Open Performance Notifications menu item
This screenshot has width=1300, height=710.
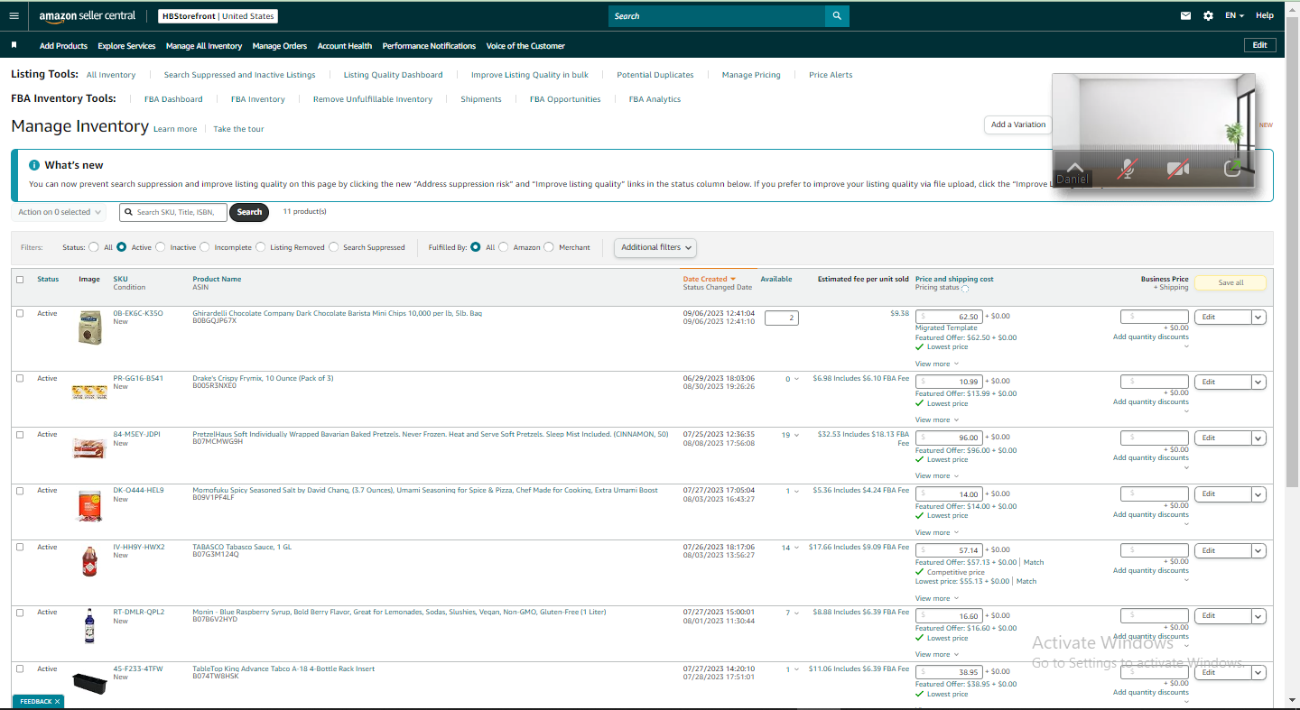click(x=429, y=46)
